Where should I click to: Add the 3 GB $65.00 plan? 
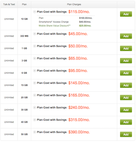[x=126, y=61]
